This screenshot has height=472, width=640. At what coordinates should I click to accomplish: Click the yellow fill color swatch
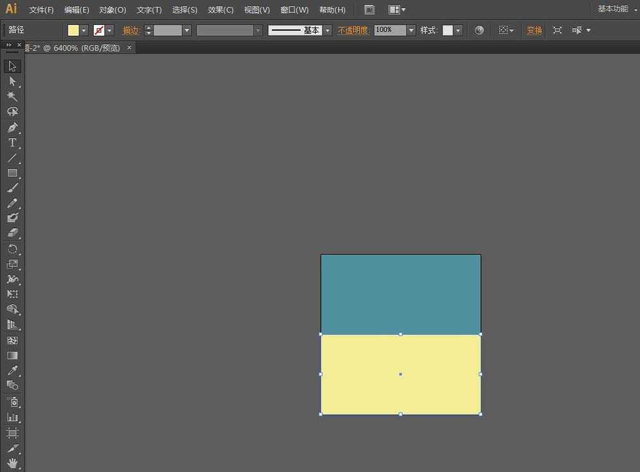(x=74, y=31)
